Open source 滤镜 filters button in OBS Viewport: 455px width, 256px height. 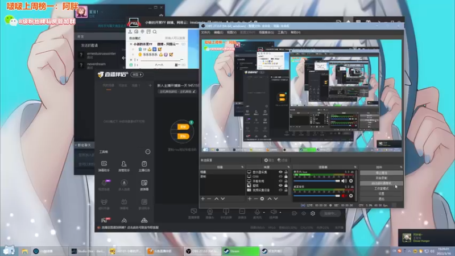[282, 160]
